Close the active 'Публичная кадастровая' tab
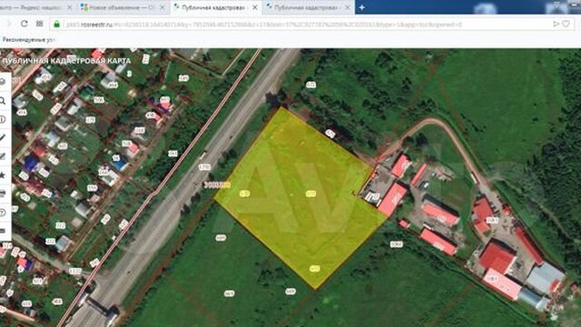 tap(255, 7)
